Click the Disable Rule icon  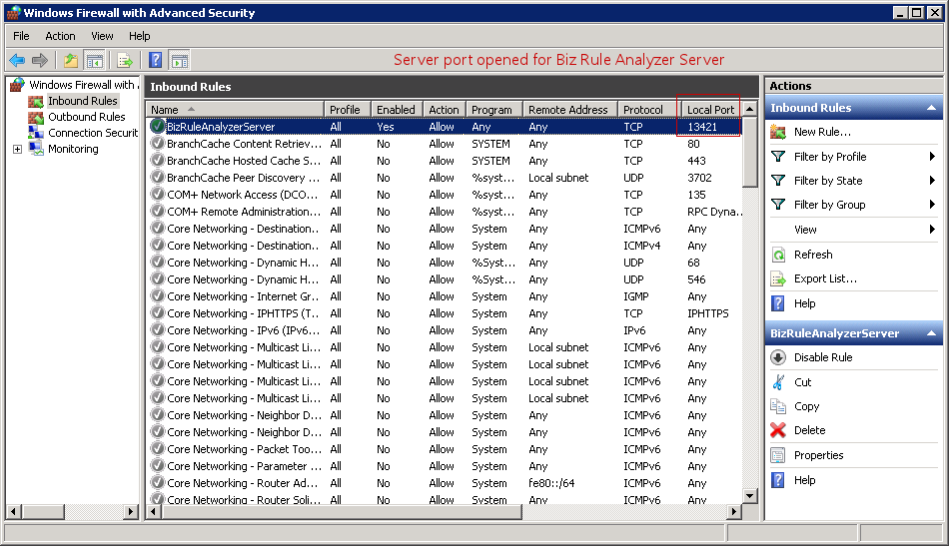[x=778, y=357]
